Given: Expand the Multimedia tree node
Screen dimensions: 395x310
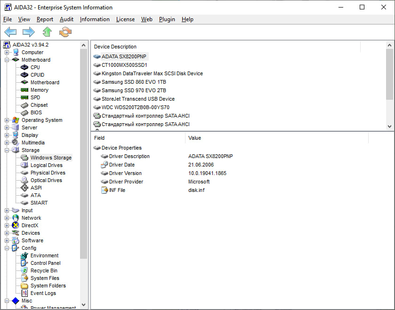Looking at the screenshot, I should (7, 143).
